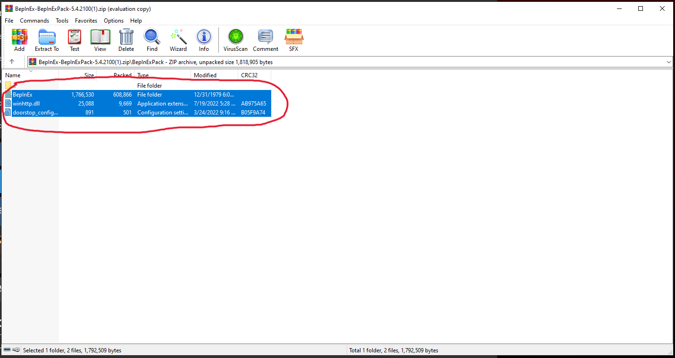Click the AB975A65 CRC32 value
675x358 pixels.
coord(254,104)
